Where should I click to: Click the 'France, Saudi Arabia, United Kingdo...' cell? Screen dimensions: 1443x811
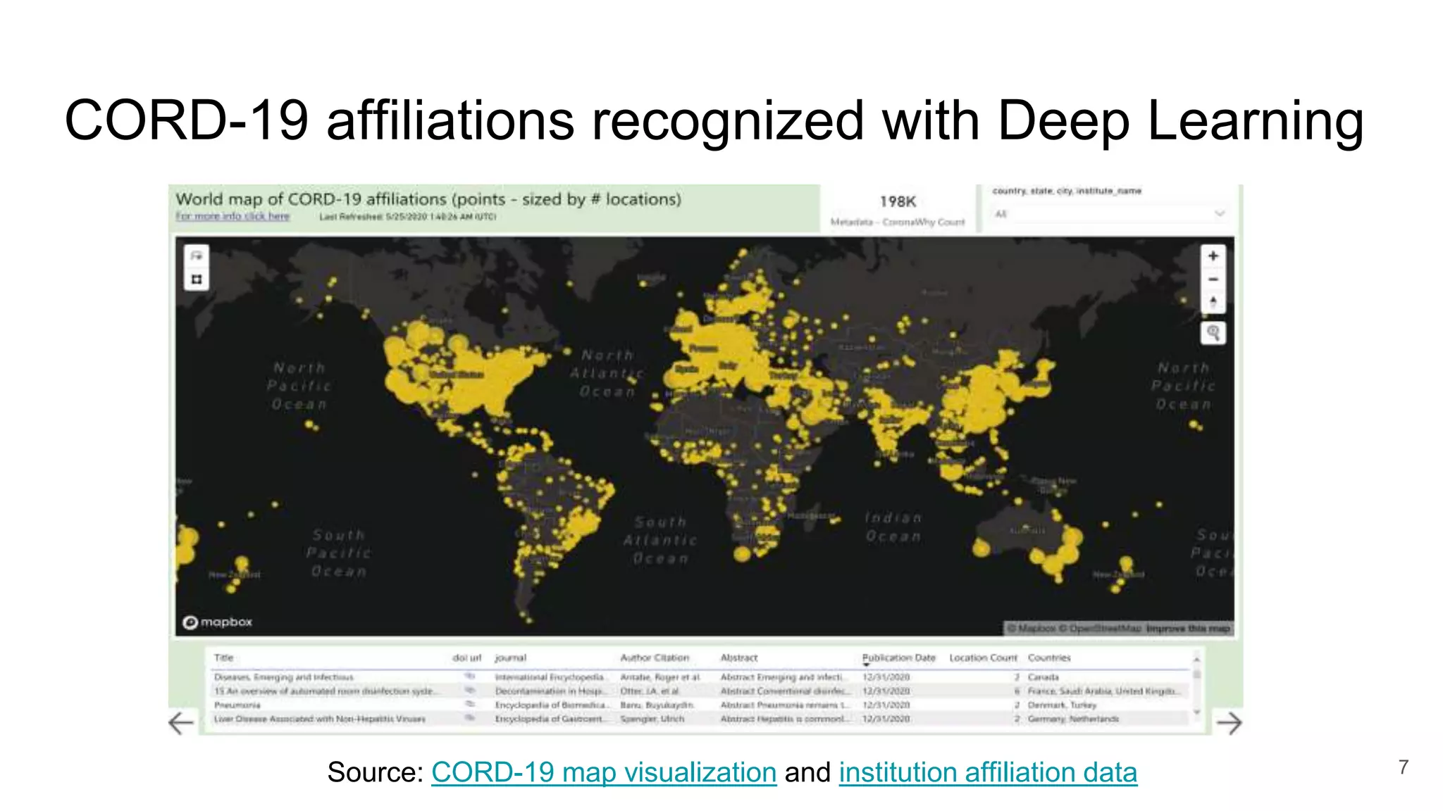click(x=1103, y=691)
